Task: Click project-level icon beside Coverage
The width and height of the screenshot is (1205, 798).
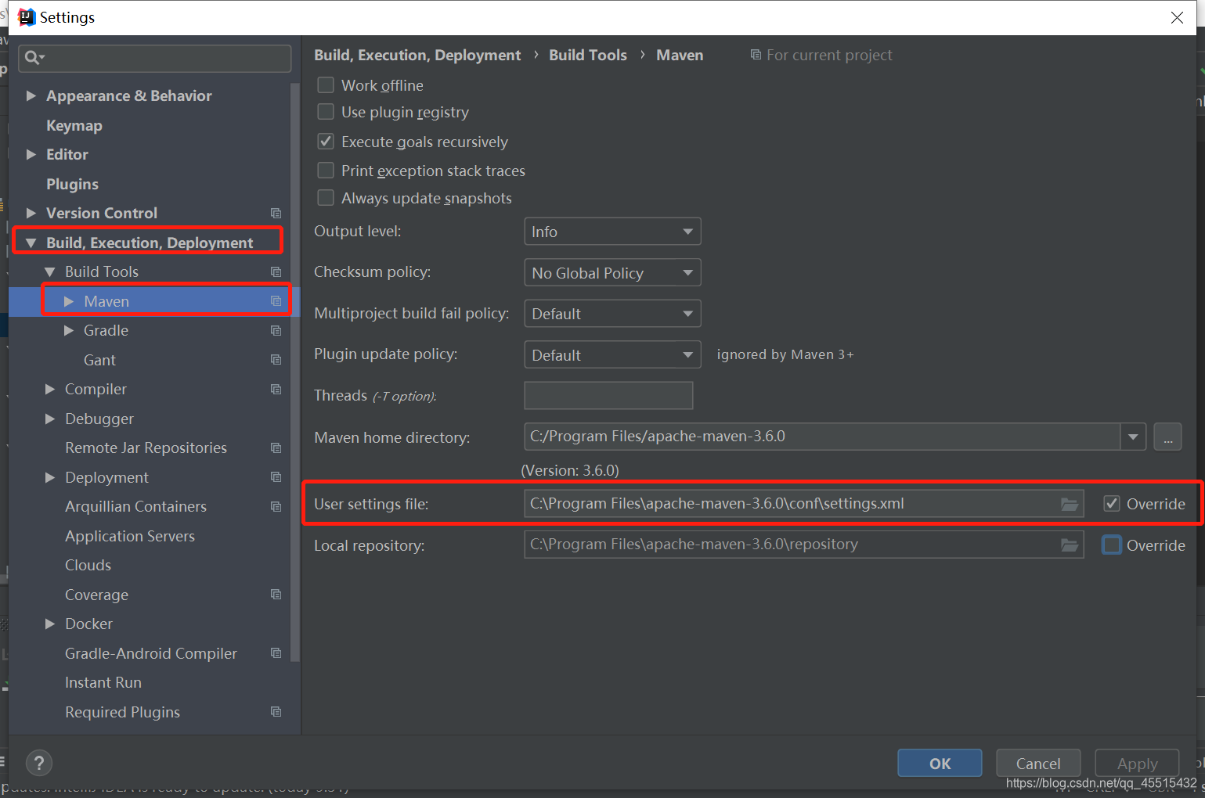Action: pos(276,595)
